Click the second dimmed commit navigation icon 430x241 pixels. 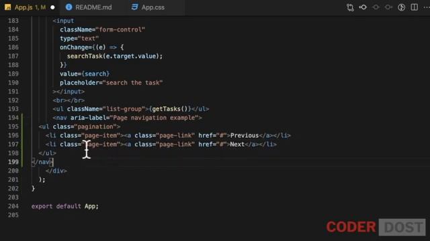tap(388, 7)
